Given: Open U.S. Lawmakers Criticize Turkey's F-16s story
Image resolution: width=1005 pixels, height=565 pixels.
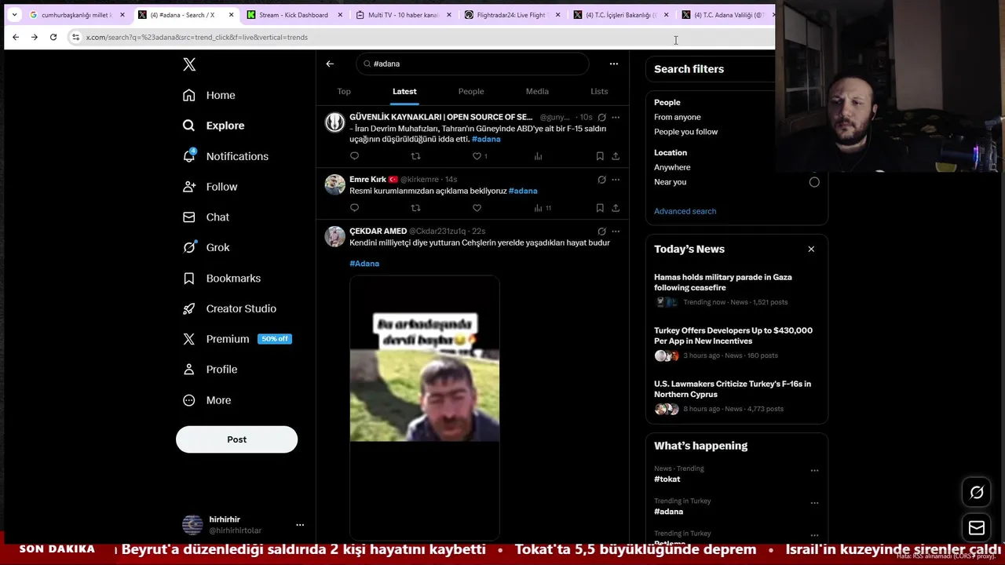Looking at the screenshot, I should pyautogui.click(x=736, y=395).
